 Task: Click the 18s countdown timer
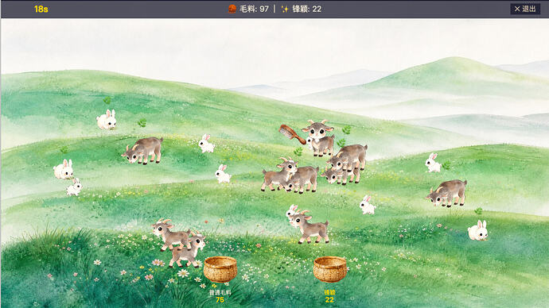click(x=41, y=9)
